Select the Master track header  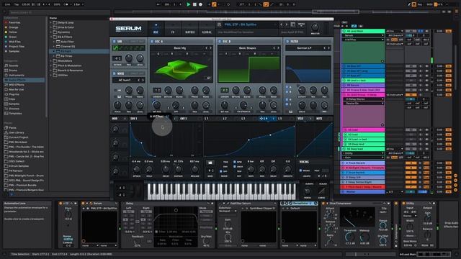(363, 192)
